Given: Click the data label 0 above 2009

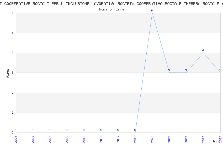Looking at the screenshot, I should (x=67, y=130).
